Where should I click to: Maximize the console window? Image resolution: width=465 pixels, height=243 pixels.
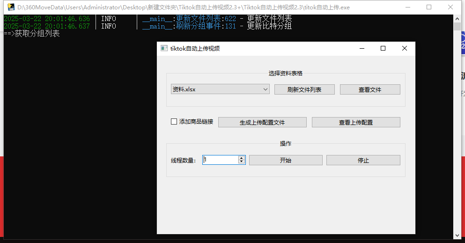429,7
